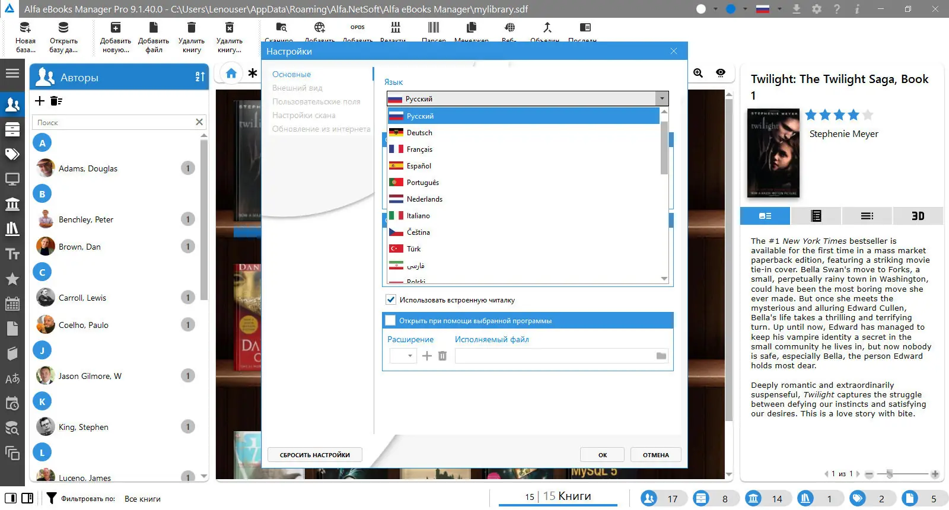Screen dimensions: 949x510
Task: Toggle the eye icon above the bookshelf
Action: 721,73
